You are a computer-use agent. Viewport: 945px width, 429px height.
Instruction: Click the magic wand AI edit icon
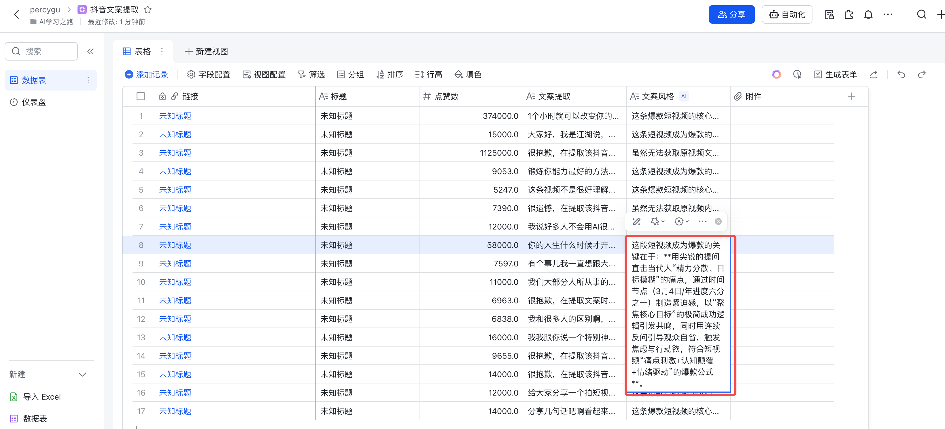tap(636, 221)
